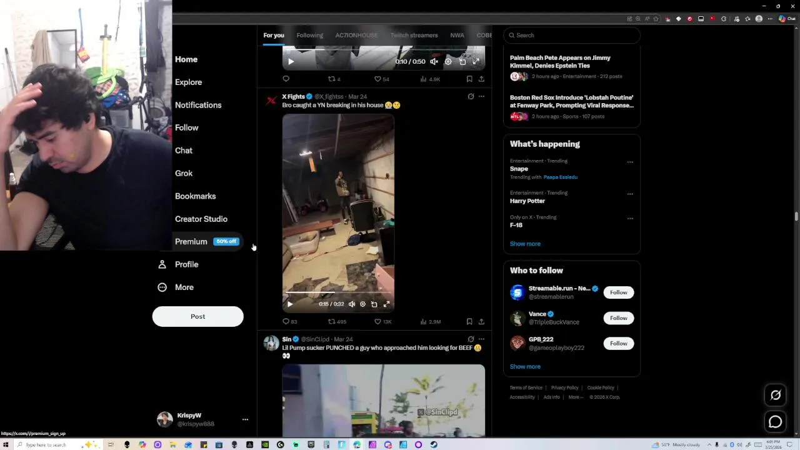Expand the More menu in sidebar
Screen dimensions: 800x450
click(176, 287)
